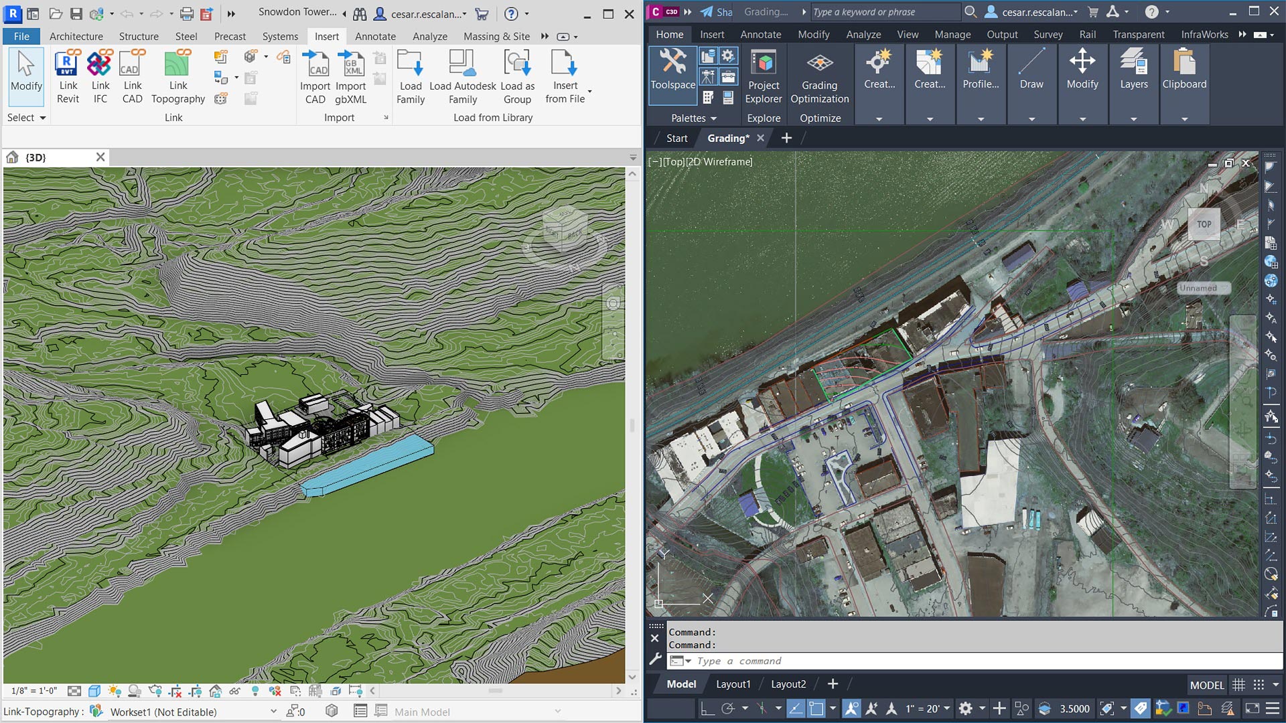
Task: Click the MODEL space button
Action: [x=1206, y=685]
